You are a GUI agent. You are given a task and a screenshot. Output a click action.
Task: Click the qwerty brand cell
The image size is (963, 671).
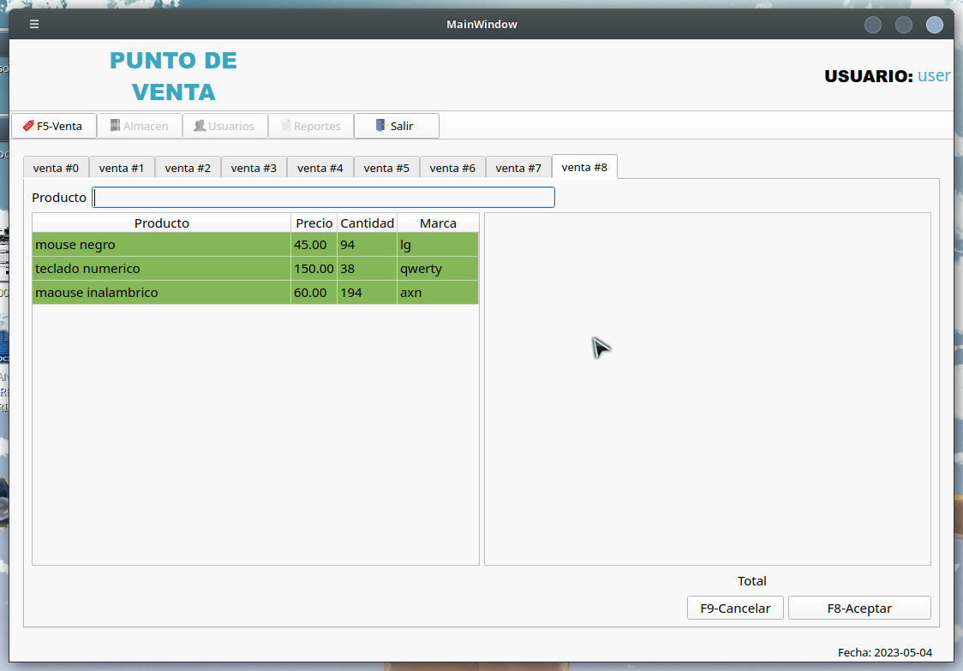pyautogui.click(x=438, y=269)
